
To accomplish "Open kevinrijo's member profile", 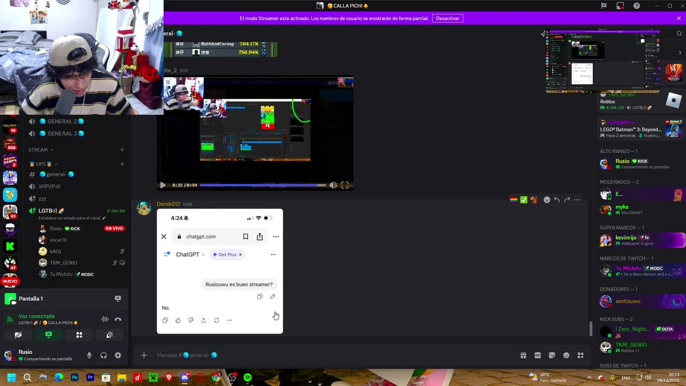I will click(640, 240).
